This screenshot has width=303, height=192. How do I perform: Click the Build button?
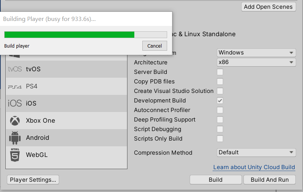pos(216,180)
